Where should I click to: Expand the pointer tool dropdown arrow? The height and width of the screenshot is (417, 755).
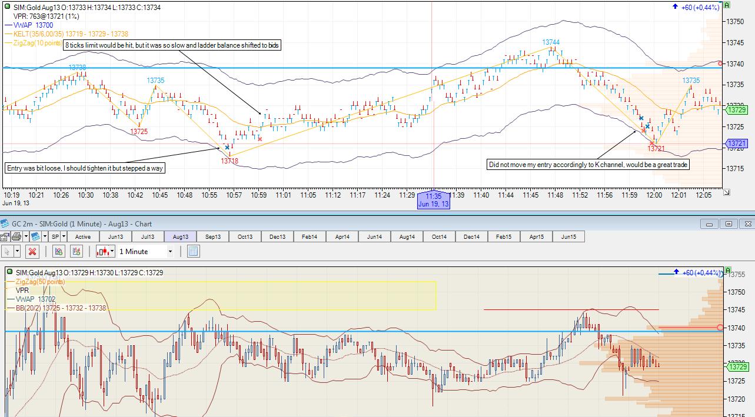coord(17,251)
